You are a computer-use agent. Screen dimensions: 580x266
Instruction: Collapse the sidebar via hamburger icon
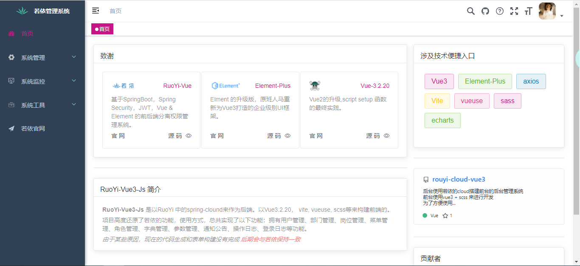(95, 11)
